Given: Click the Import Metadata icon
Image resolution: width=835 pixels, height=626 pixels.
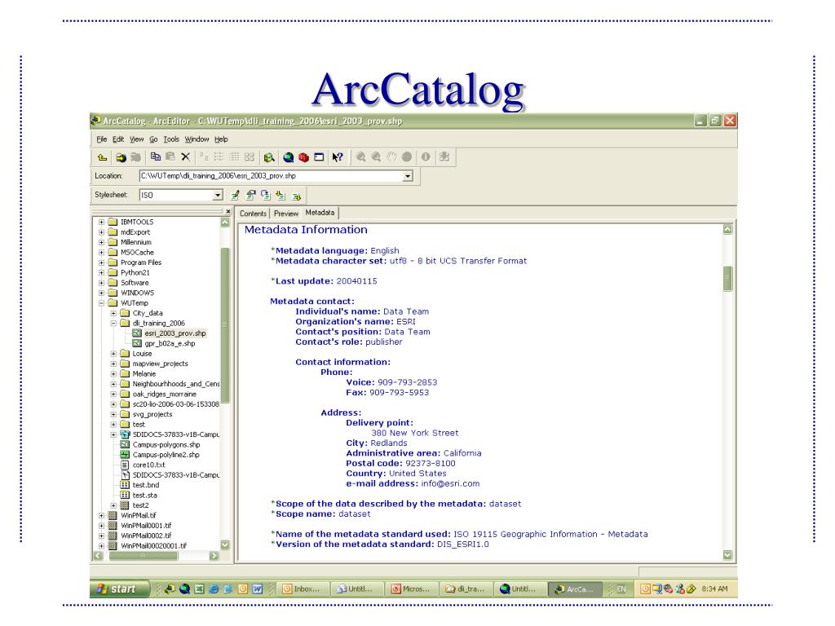Looking at the screenshot, I should coord(281,196).
